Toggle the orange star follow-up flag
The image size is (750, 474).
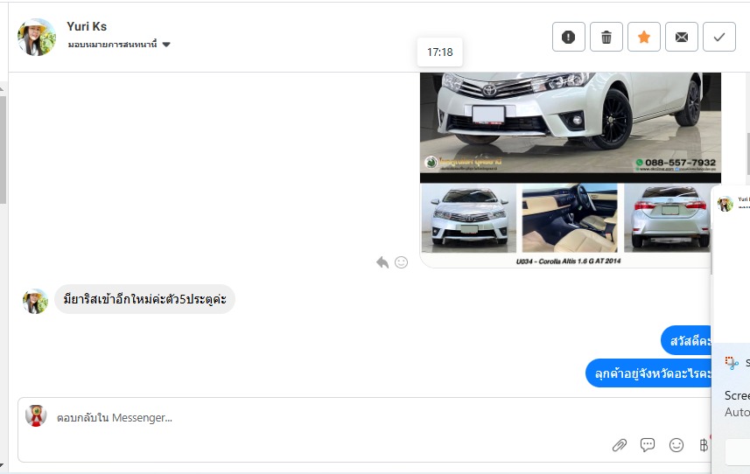coord(644,37)
